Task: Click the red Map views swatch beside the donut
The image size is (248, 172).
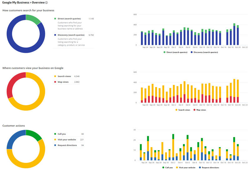Action: point(55,82)
